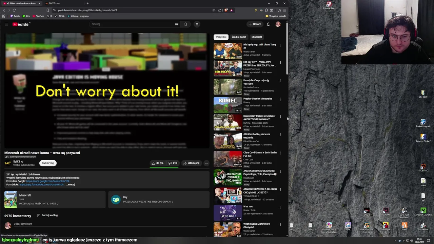Open options for 'Nie będę tego jadł' video
Image resolution: width=434 pixels, height=244 pixels.
coord(280,45)
